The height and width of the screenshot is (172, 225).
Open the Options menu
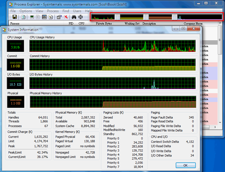[25, 11]
